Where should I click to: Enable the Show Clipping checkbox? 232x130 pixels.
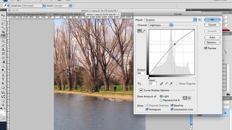(x=177, y=83)
